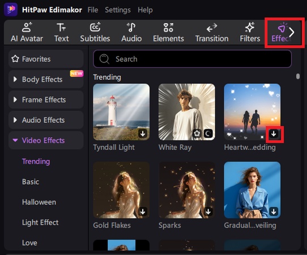307x255 pixels.
Task: Select the Halloween subcategory
Action: 39,202
